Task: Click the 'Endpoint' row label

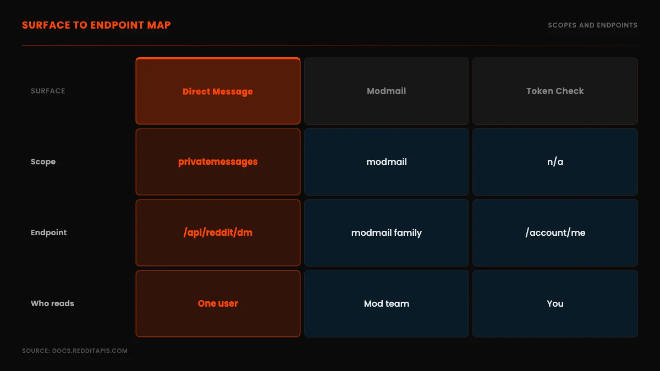Action: coord(48,232)
